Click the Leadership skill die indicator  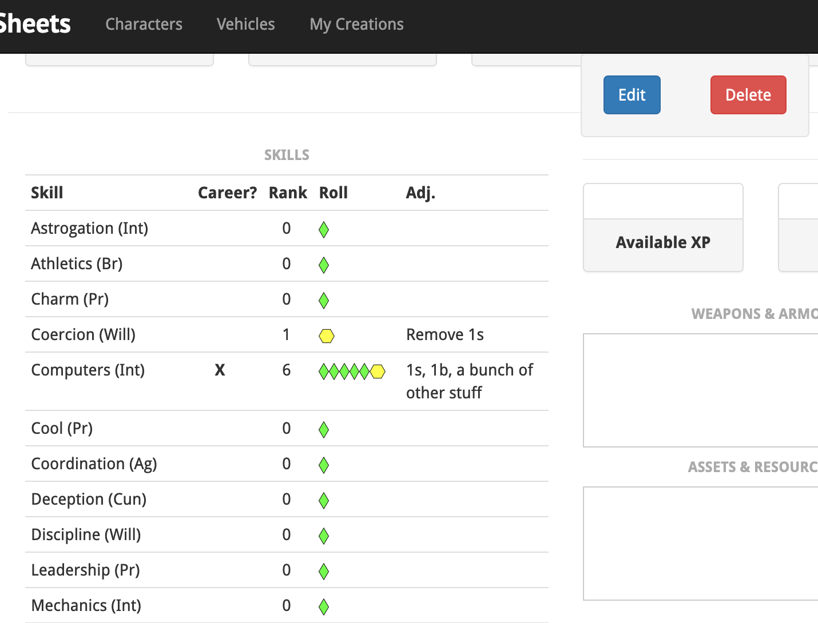tap(323, 571)
